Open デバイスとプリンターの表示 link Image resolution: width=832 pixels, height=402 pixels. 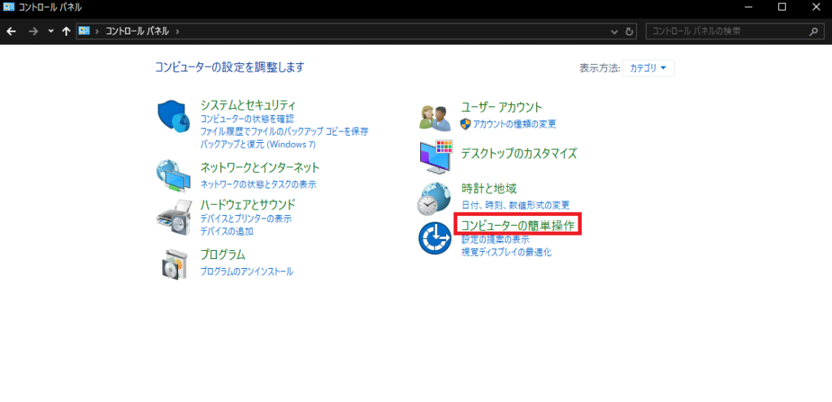[x=245, y=218]
